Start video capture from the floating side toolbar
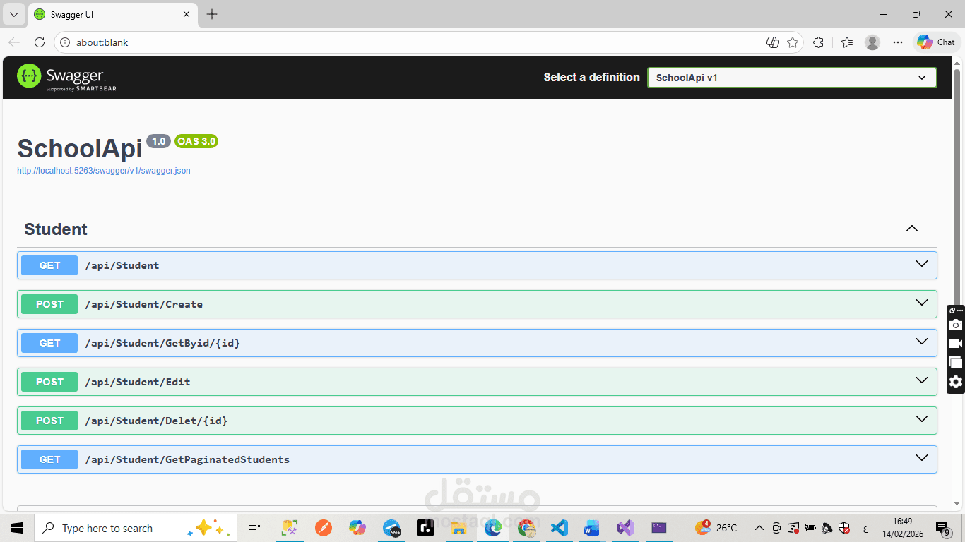Viewport: 965px width, 542px height. (955, 344)
